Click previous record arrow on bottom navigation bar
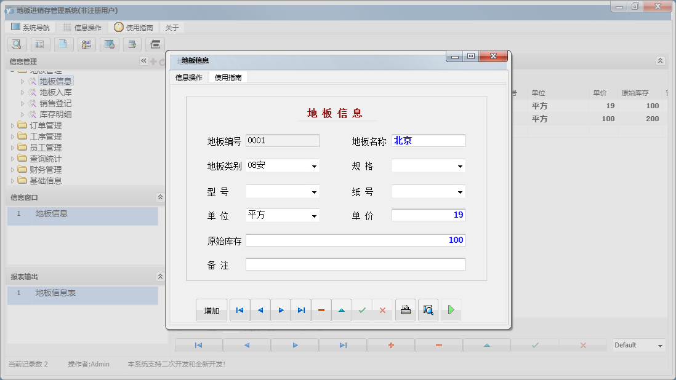The height and width of the screenshot is (380, 676). click(246, 345)
